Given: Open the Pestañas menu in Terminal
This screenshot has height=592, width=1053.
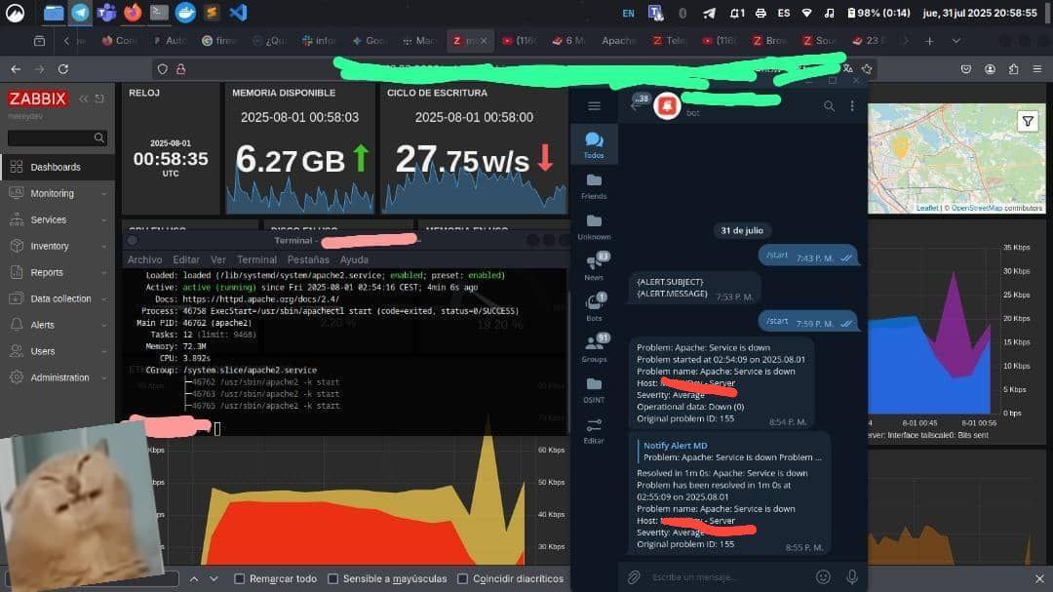Looking at the screenshot, I should [308, 259].
